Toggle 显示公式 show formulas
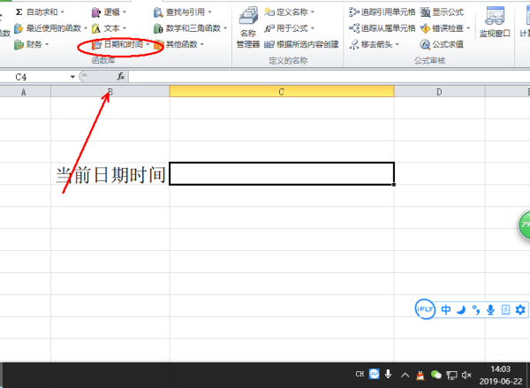Screen dimensions: 530x388 [442, 12]
